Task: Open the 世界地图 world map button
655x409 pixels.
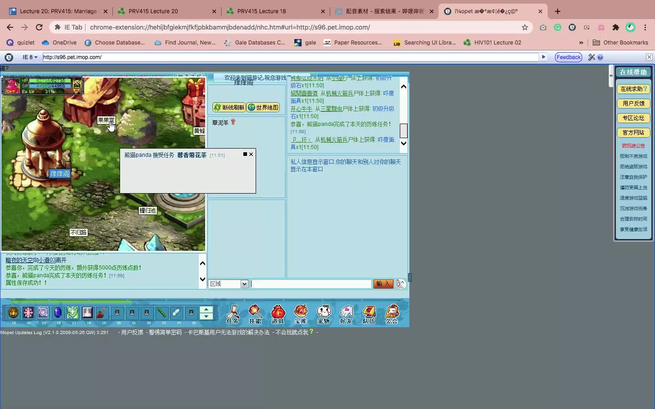Action: coord(263,108)
